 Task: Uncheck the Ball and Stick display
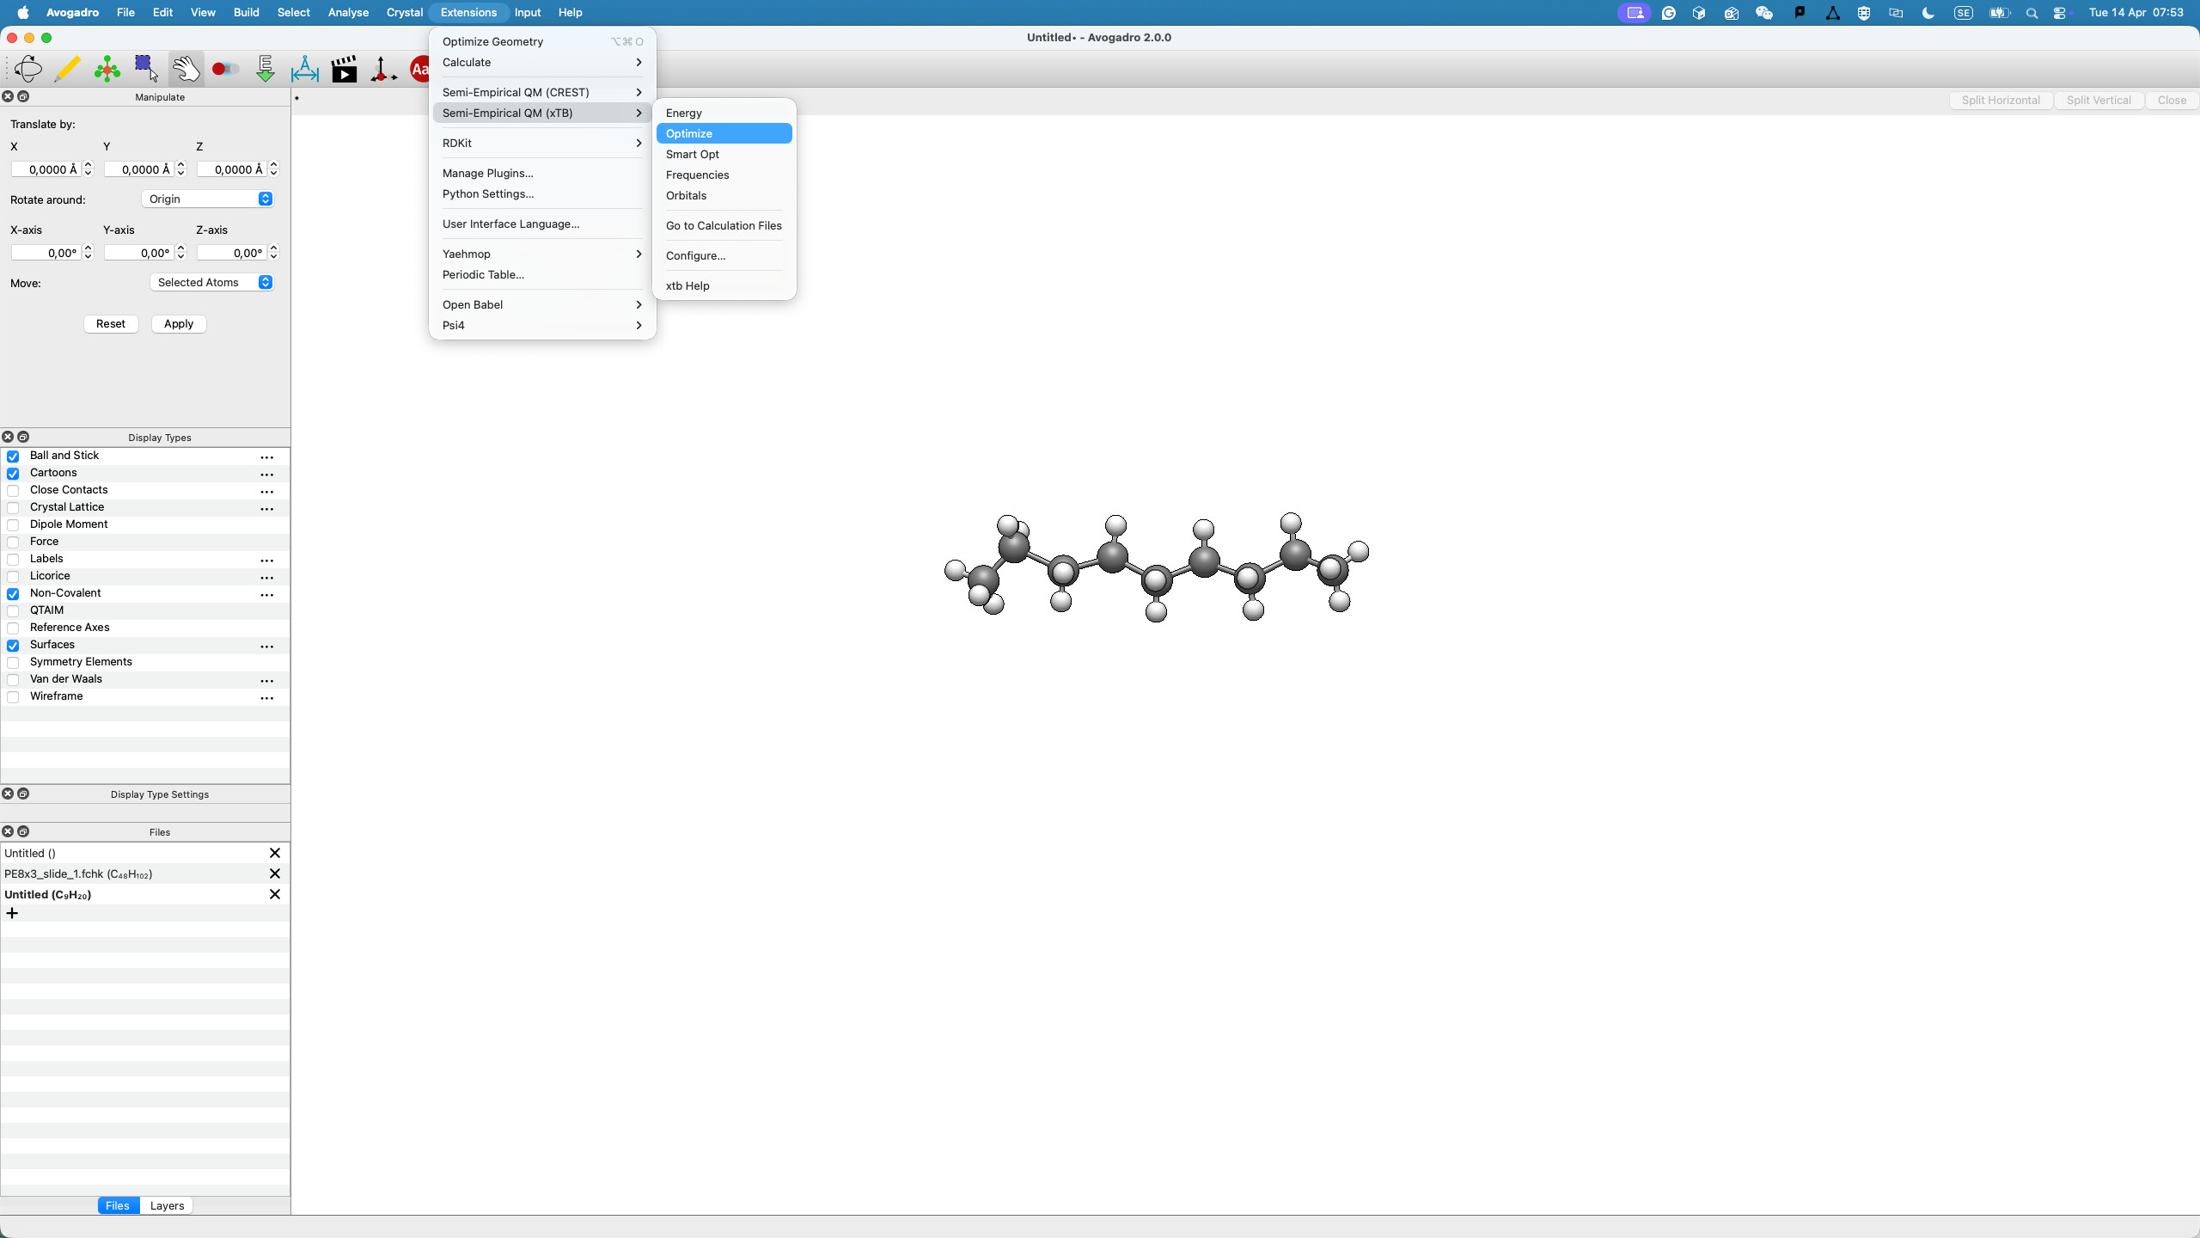tap(13, 457)
